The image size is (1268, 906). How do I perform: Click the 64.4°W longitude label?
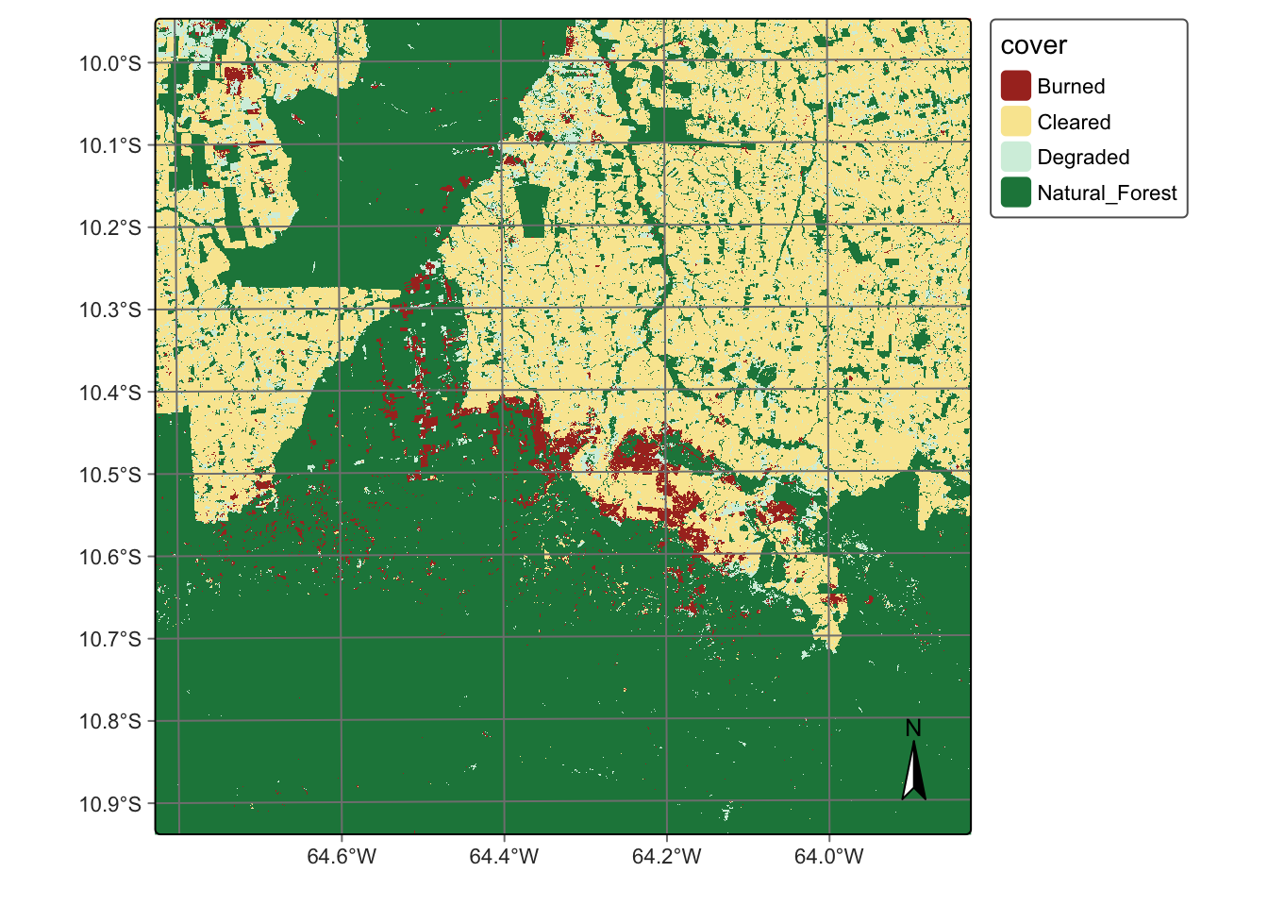click(504, 857)
